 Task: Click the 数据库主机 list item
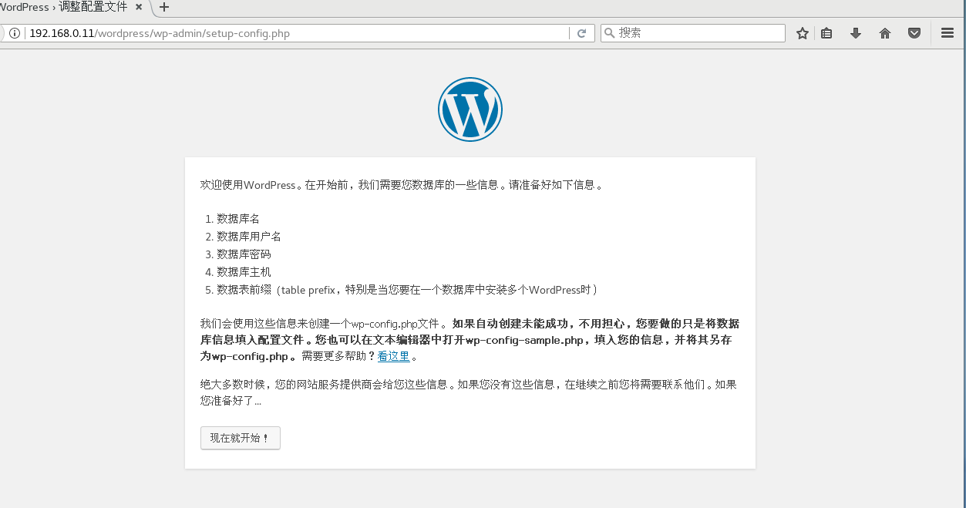coord(244,272)
